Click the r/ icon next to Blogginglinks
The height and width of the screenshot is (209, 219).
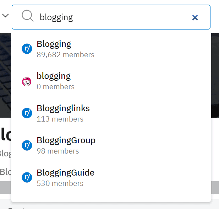point(27,113)
